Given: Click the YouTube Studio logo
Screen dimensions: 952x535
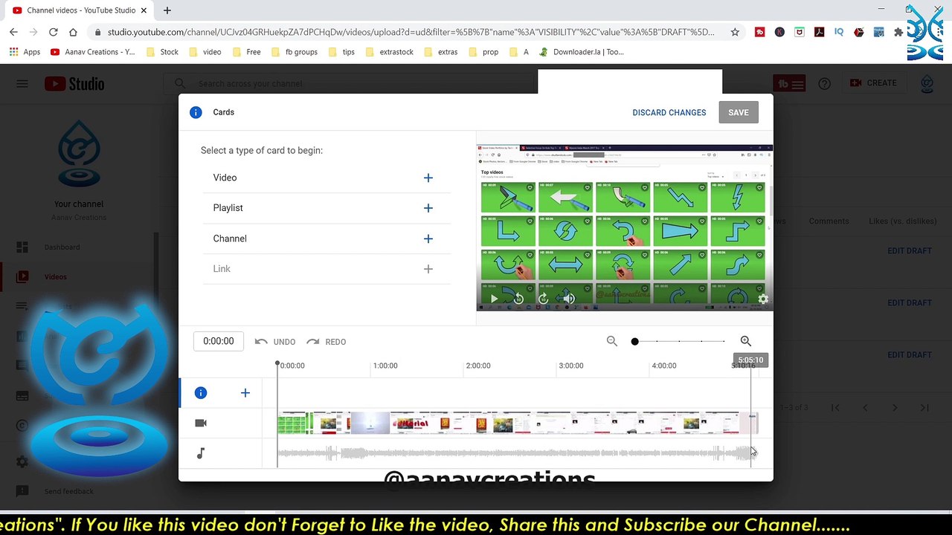Looking at the screenshot, I should pos(74,84).
